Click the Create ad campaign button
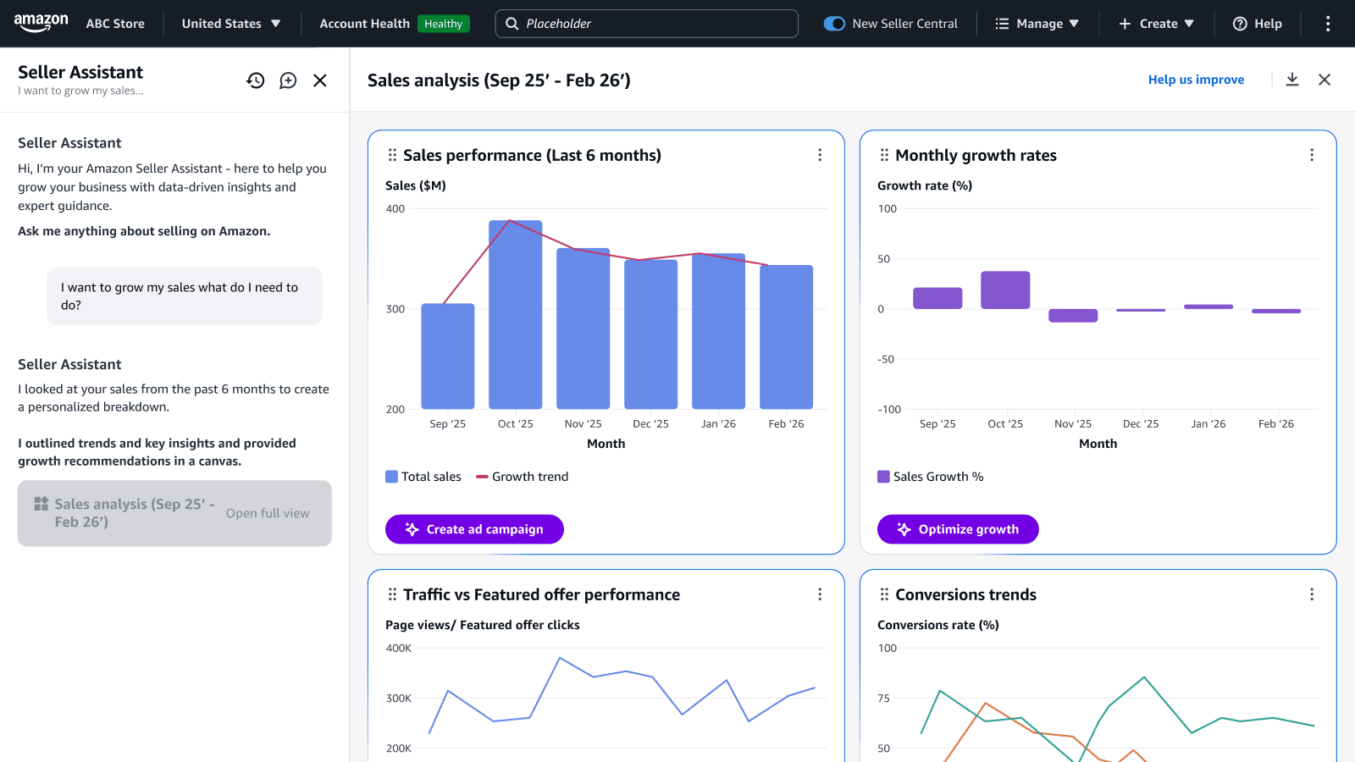The height and width of the screenshot is (762, 1355). (x=474, y=529)
